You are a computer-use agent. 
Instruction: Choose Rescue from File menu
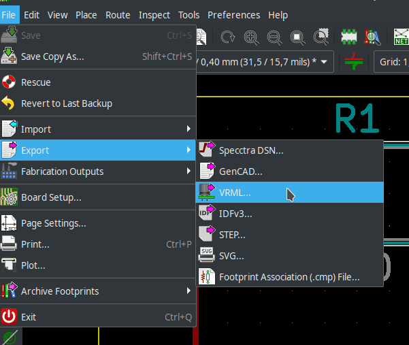tap(98, 82)
